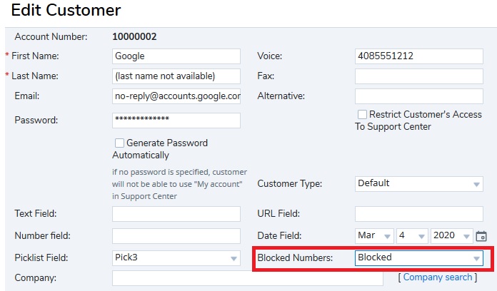Screen dimensions: 497x291
Task: Click the Alternative phone field
Action: 418,96
